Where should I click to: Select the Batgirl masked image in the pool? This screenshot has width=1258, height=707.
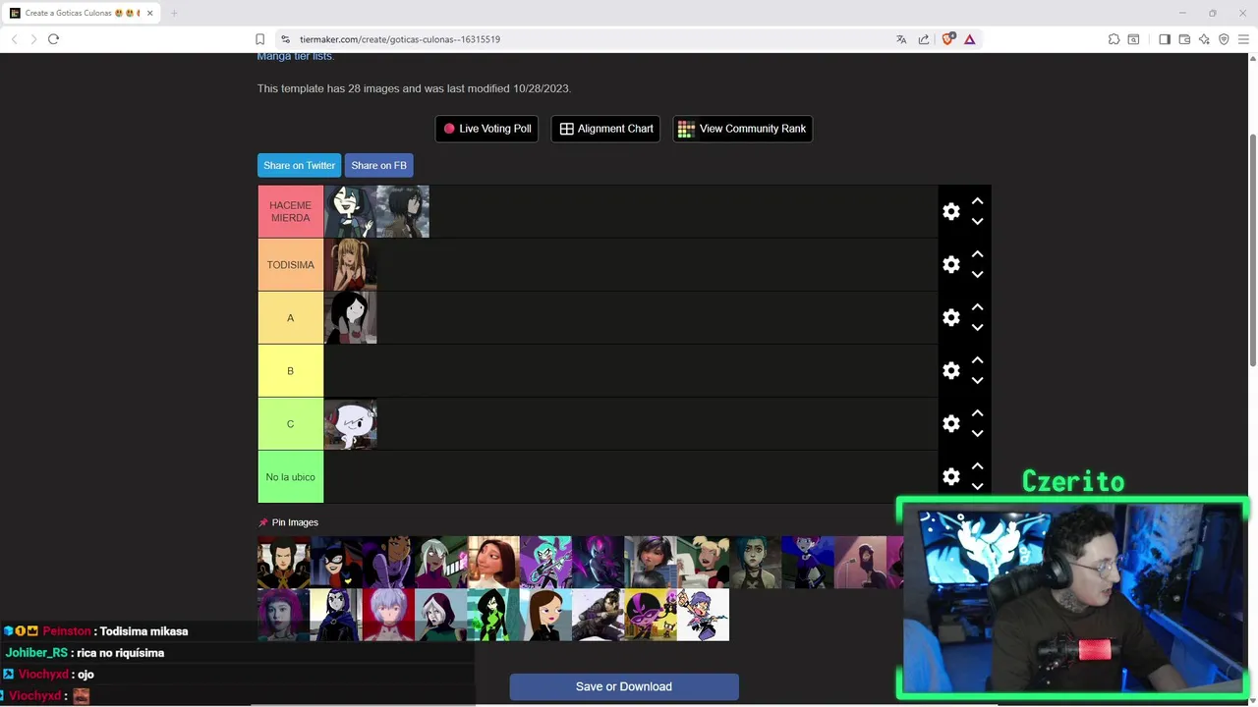click(x=336, y=562)
